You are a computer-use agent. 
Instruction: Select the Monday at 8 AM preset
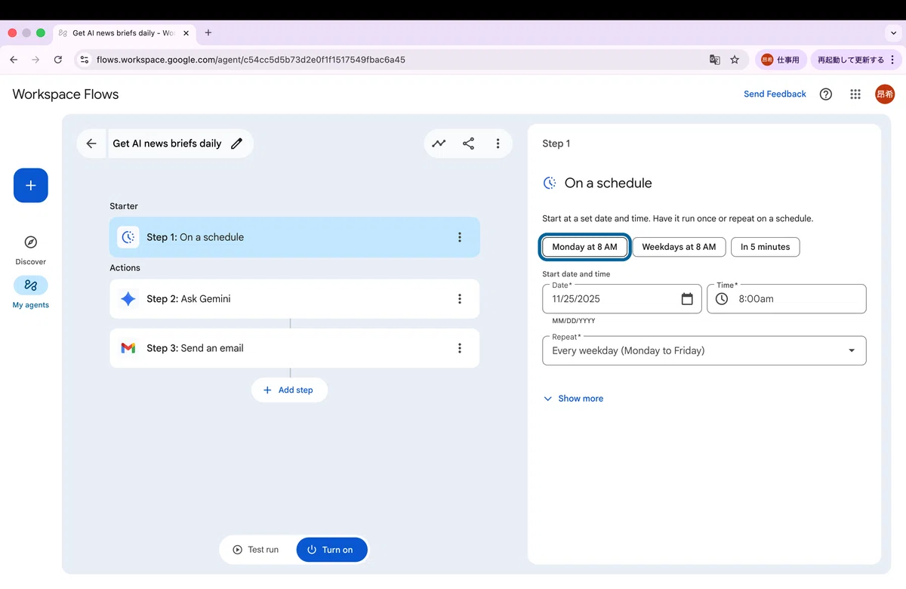point(584,247)
